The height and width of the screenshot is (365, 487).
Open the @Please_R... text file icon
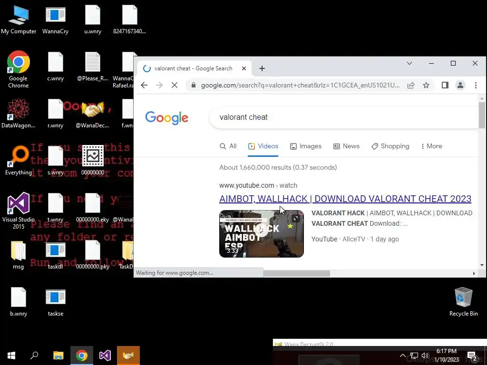(93, 67)
